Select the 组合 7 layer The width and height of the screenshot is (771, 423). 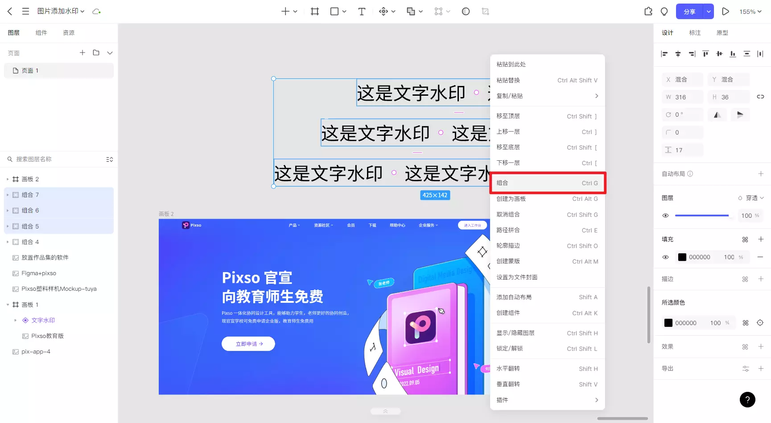click(59, 195)
